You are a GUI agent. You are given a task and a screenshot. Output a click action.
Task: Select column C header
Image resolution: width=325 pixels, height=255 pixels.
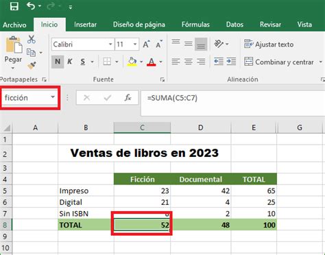[142, 127]
